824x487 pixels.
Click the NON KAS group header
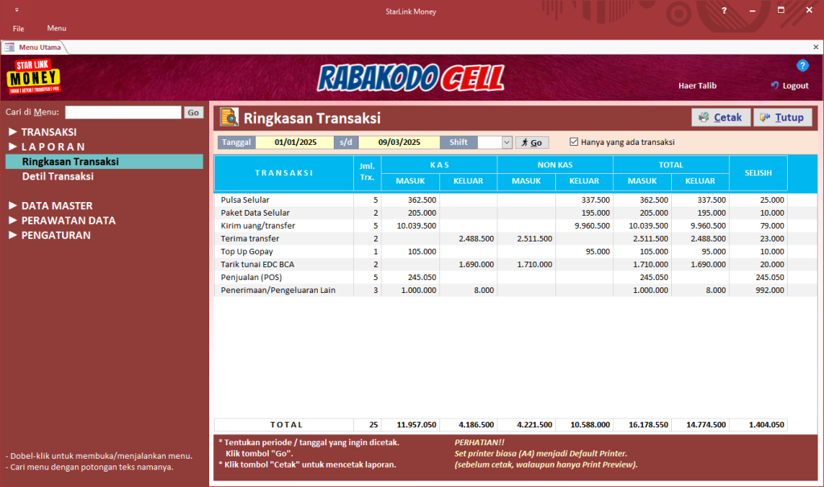555,164
